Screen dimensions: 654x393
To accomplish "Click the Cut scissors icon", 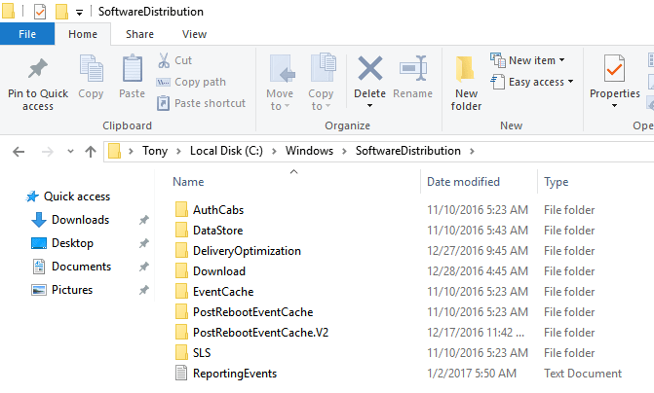I will coord(164,60).
